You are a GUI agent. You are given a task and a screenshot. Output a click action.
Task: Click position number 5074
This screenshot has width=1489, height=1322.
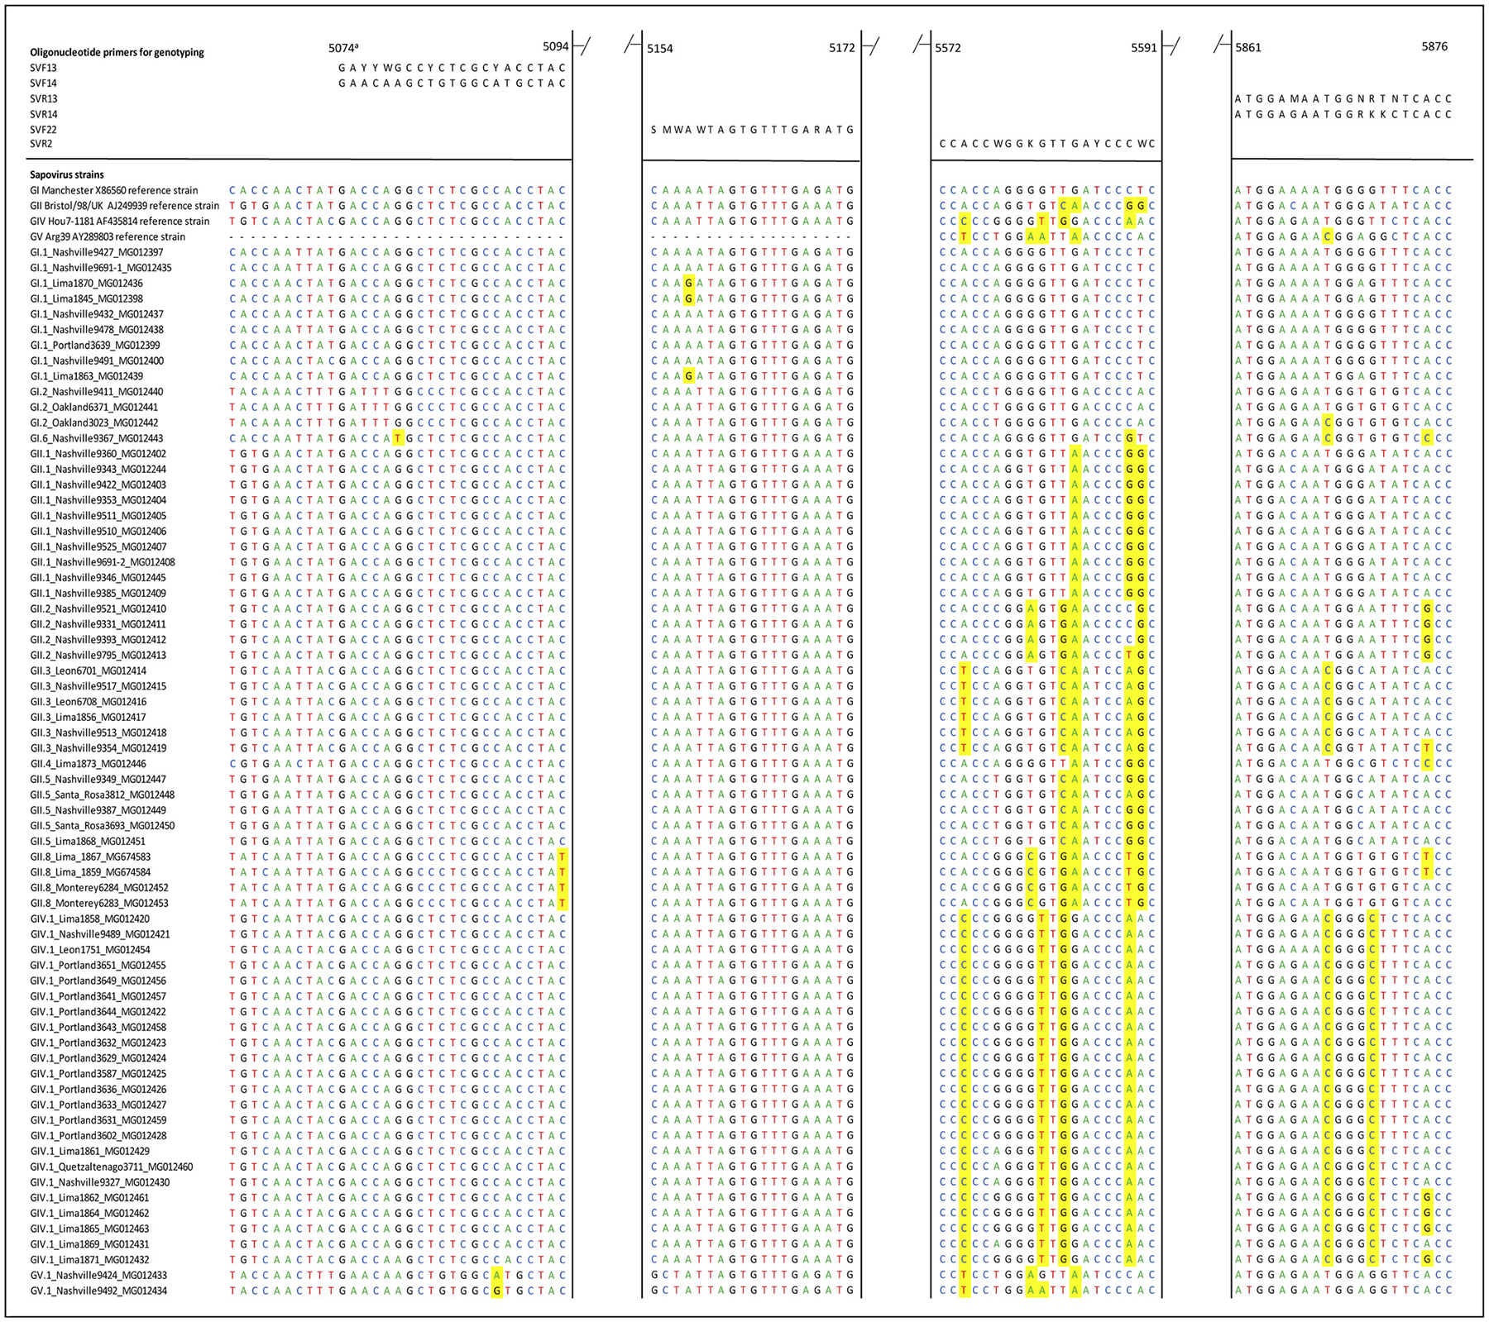coord(342,48)
